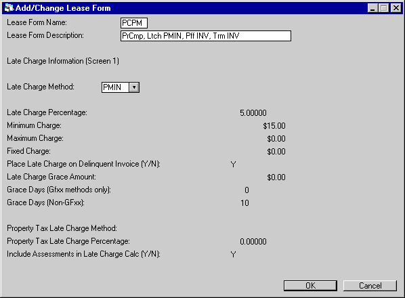
Task: Minimize the Add/Change Lease Form window
Action: coord(372,8)
